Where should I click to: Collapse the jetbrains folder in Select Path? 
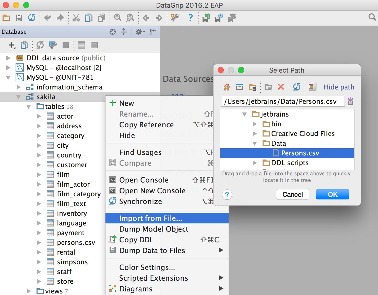click(x=244, y=114)
